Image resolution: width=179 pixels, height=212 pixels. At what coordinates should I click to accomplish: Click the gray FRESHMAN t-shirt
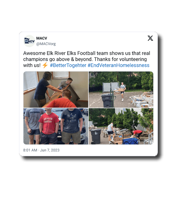click(34, 120)
